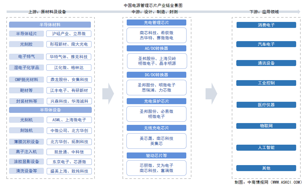Click the 兴森科技、华海诚科 box

(69, 101)
